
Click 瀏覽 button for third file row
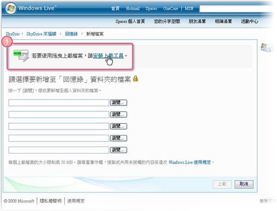119,126
